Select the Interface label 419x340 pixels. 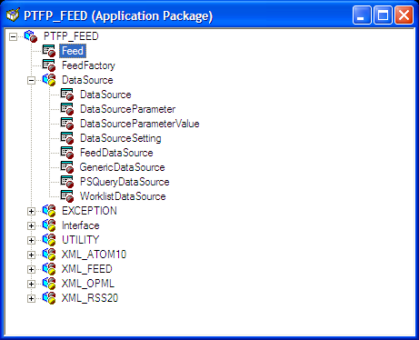(81, 225)
